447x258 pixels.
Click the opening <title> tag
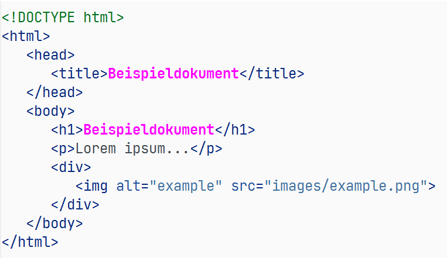[79, 74]
